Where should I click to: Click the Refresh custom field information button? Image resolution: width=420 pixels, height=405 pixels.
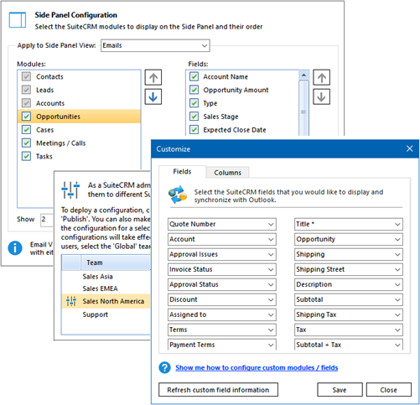(x=218, y=390)
